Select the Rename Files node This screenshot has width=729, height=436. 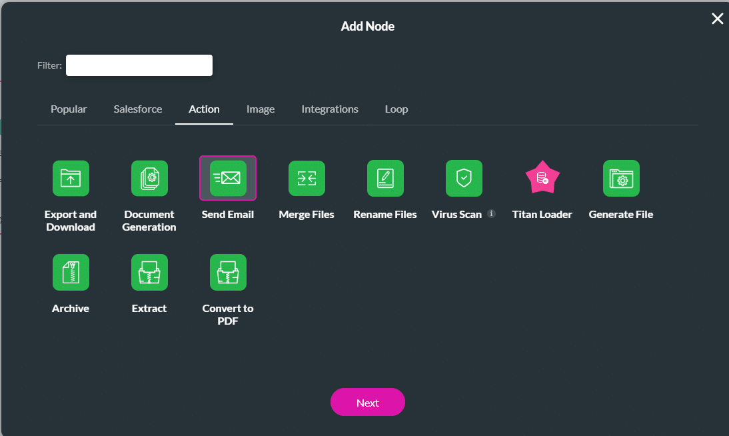(x=385, y=178)
